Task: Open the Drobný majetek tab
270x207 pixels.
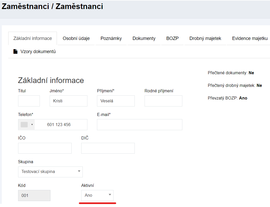Action: point(205,38)
